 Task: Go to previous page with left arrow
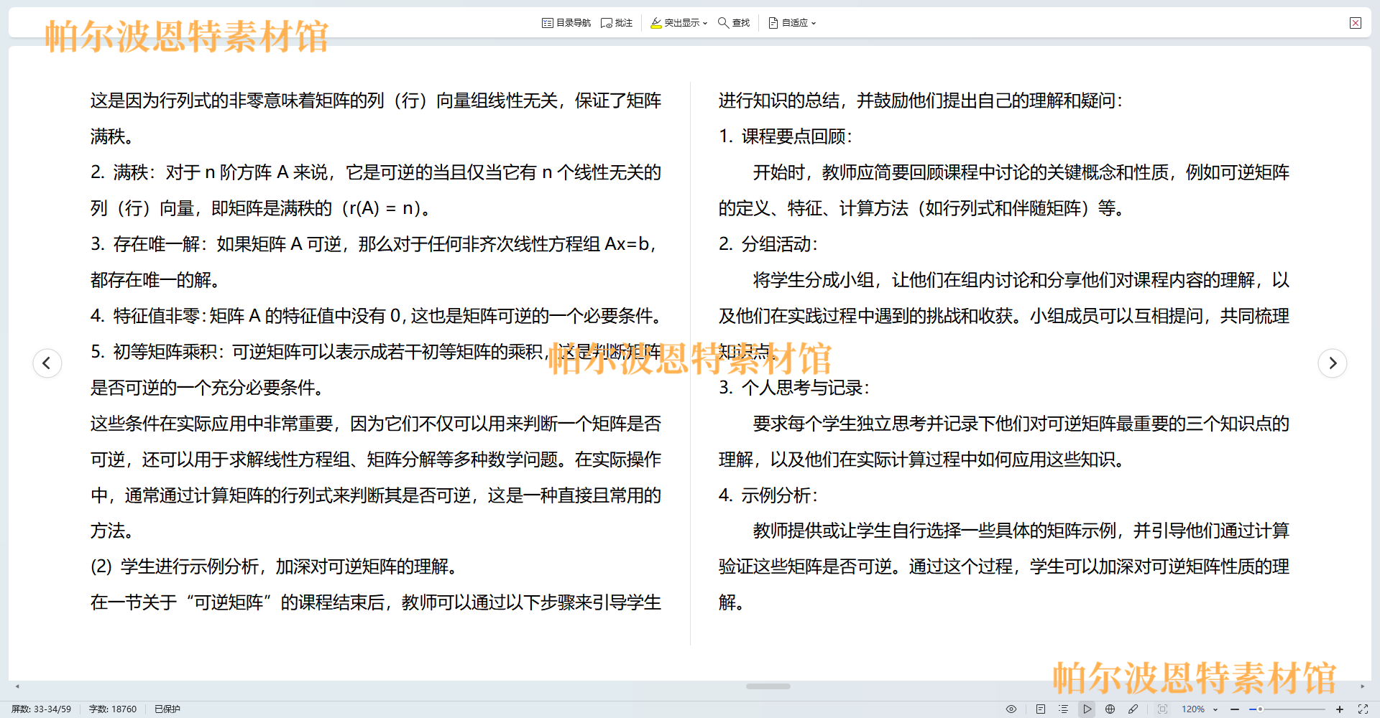point(47,363)
